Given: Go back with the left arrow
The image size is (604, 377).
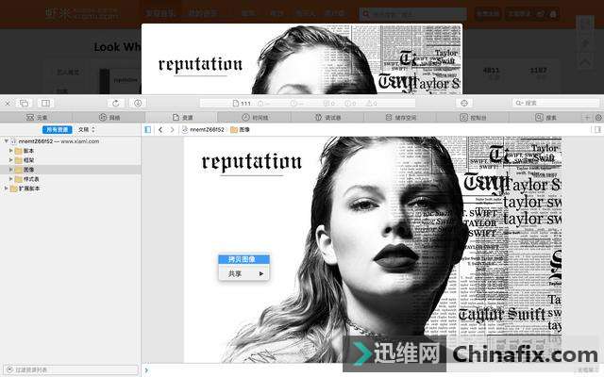Looking at the screenshot, I should [160, 130].
